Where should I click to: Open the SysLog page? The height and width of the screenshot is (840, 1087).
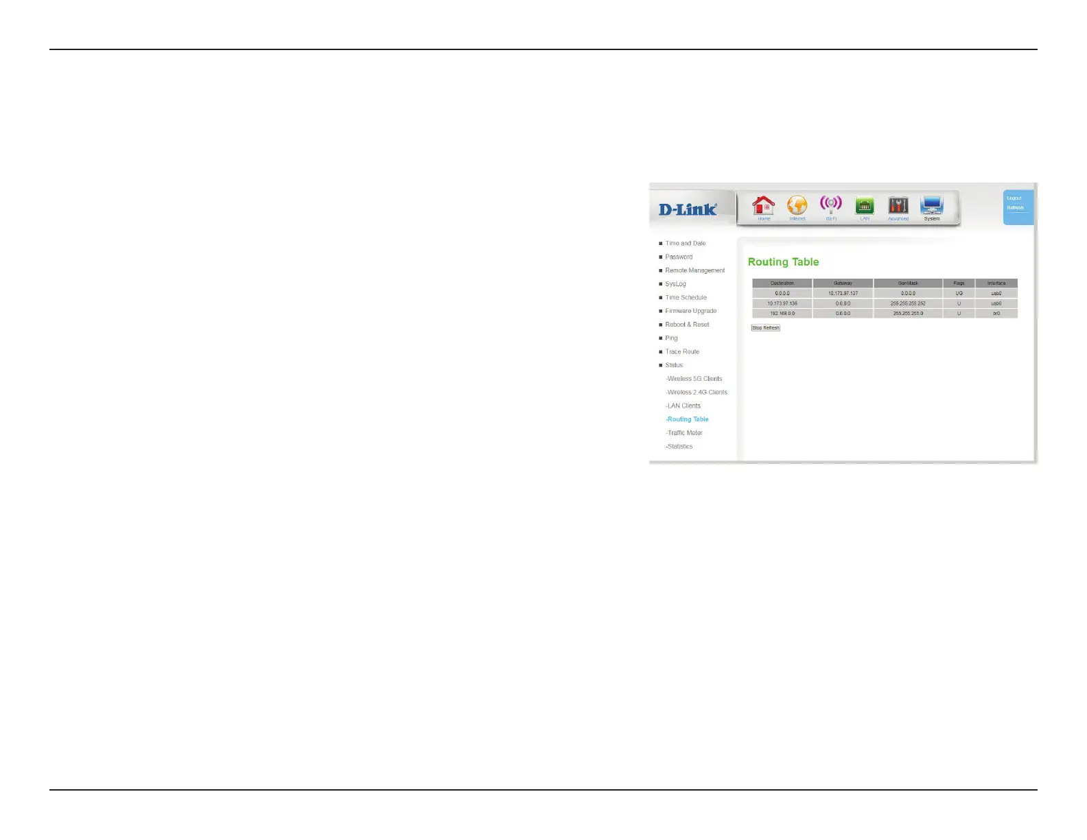coord(675,284)
